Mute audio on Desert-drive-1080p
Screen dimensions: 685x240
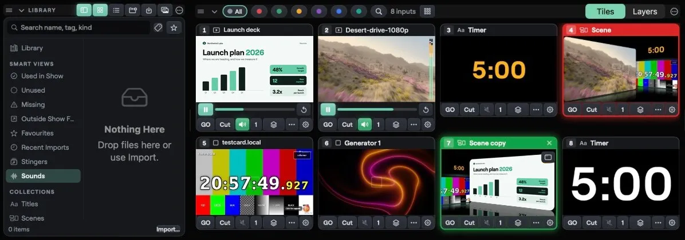tap(364, 125)
